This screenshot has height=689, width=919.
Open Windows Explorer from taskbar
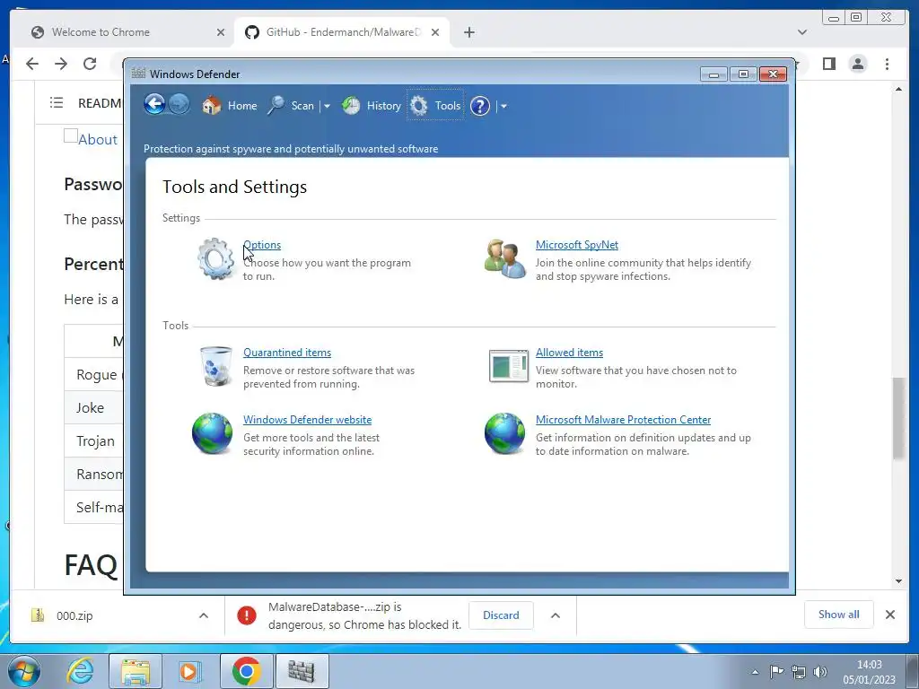[136, 671]
